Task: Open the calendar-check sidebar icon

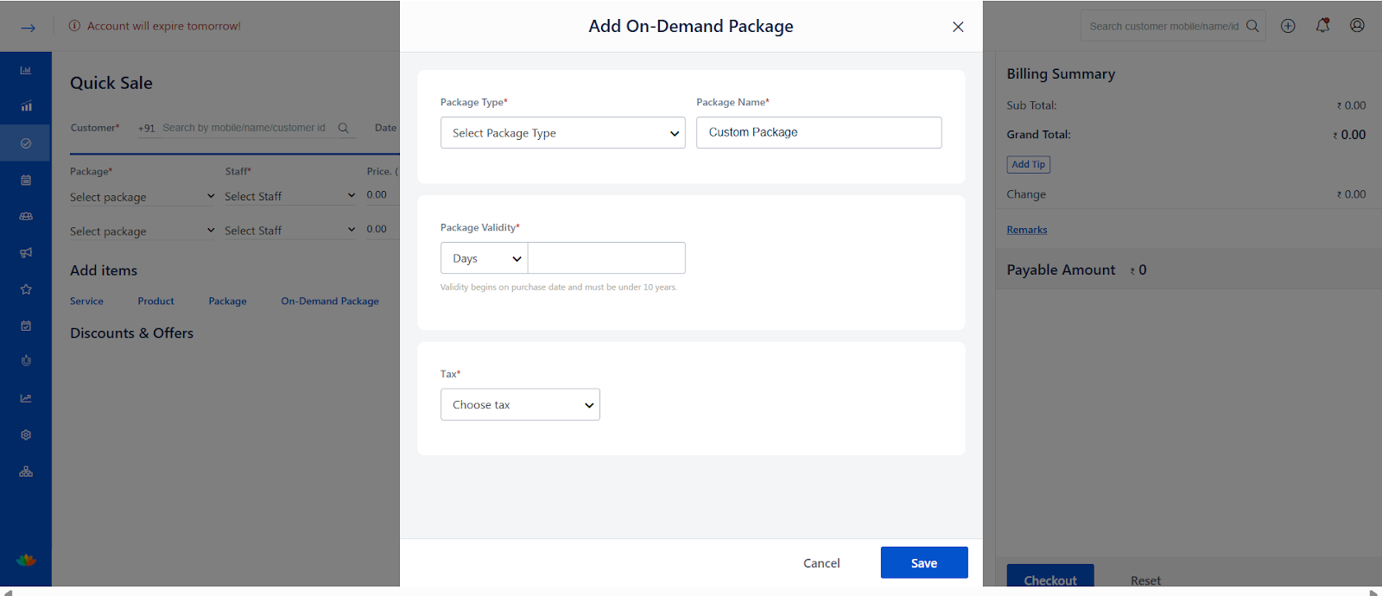Action: point(26,326)
